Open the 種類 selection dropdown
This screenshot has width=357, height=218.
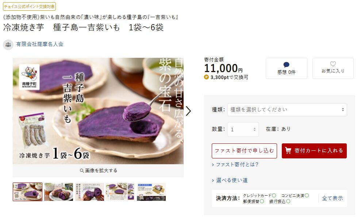[287, 110]
